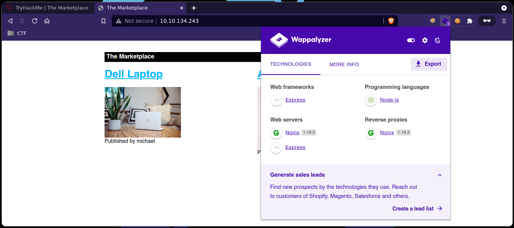Open the CTF bookmarks folder
Image resolution: width=514 pixels, height=228 pixels.
tap(17, 33)
